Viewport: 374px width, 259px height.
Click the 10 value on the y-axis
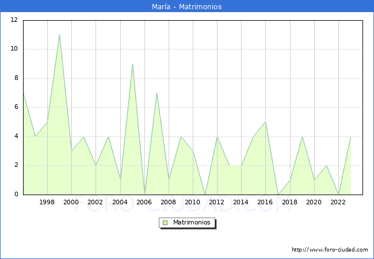pyautogui.click(x=14, y=49)
